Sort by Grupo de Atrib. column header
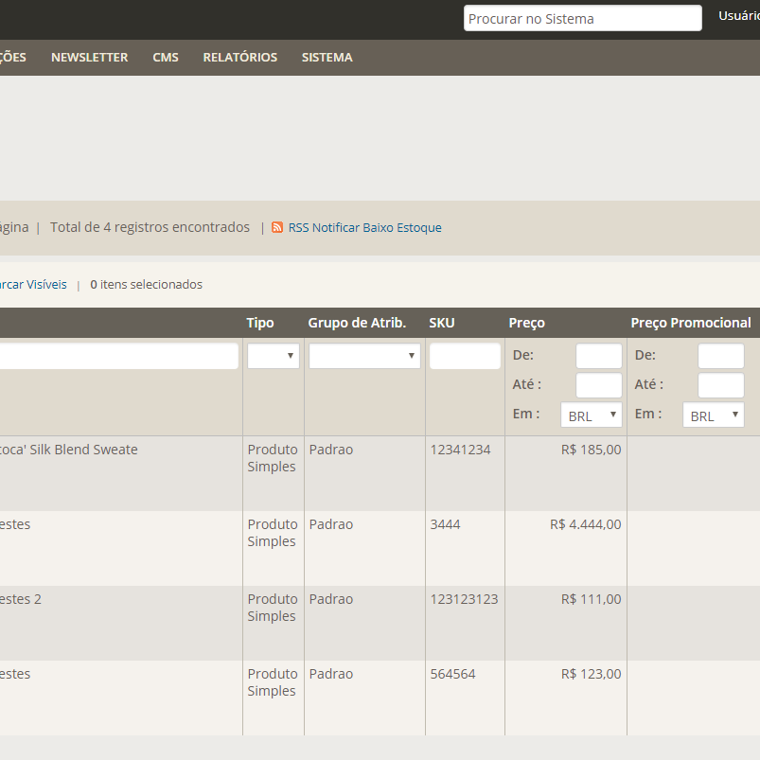This screenshot has width=760, height=760. [x=357, y=323]
